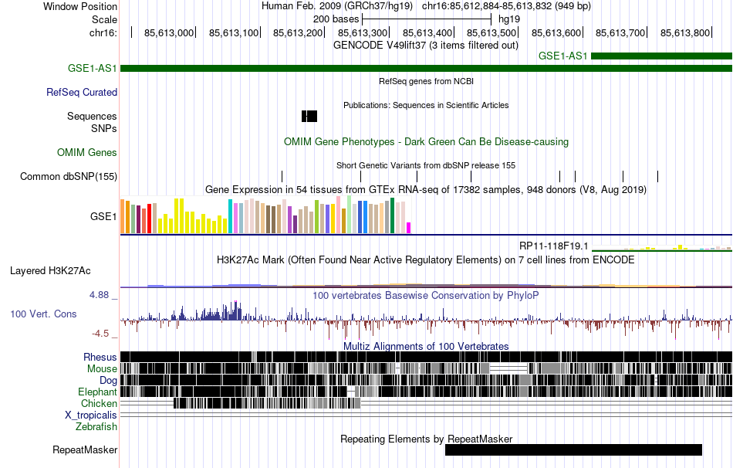Open the OMIM Gene Phenotypes title

(426, 142)
